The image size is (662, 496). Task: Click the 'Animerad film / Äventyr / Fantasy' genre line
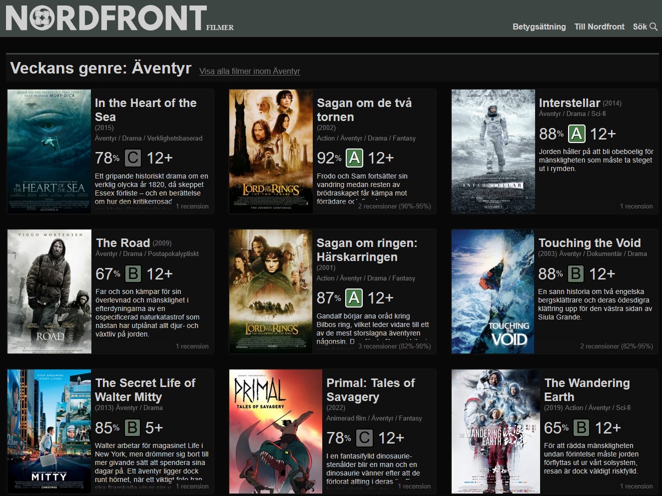374,418
